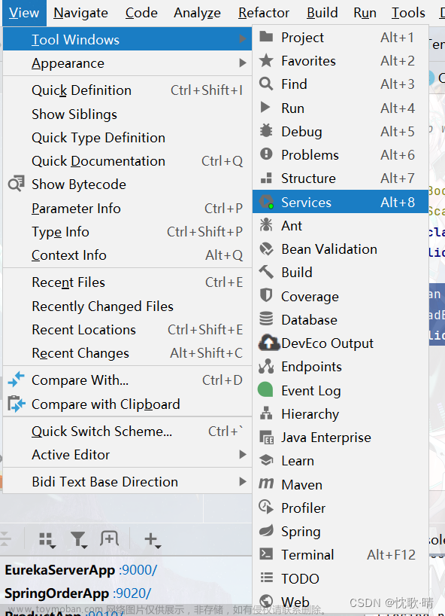Click the Build hammer icon
Screen dimensions: 445x616
point(266,272)
